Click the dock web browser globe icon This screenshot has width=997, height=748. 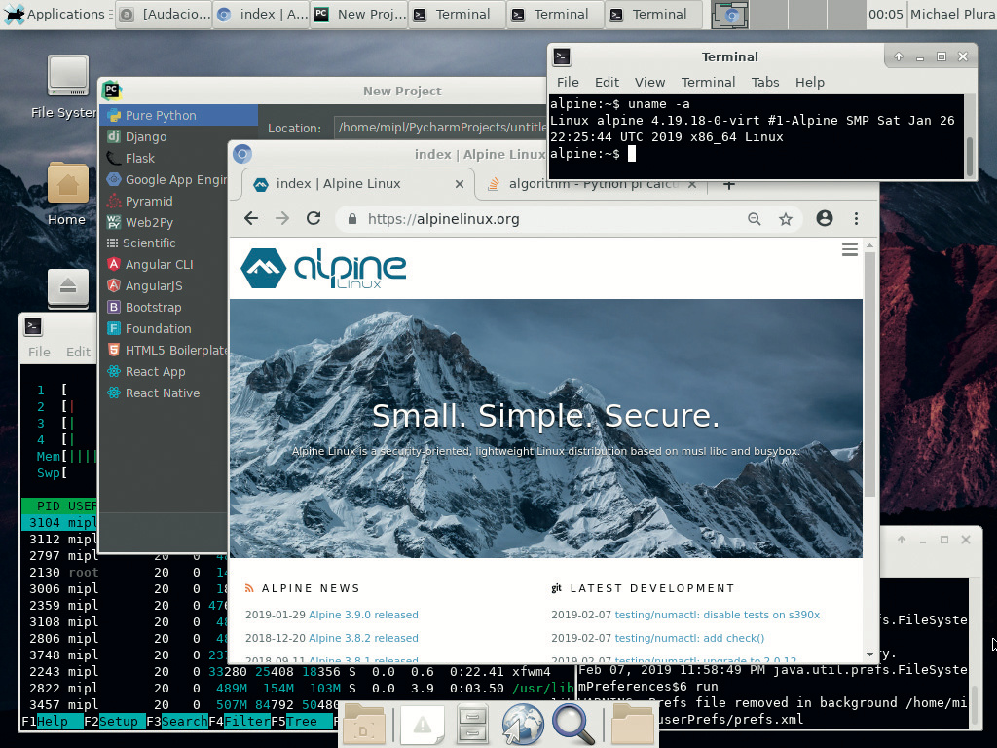point(523,724)
